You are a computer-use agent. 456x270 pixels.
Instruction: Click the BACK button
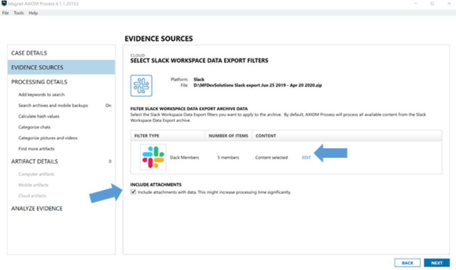pos(407,263)
